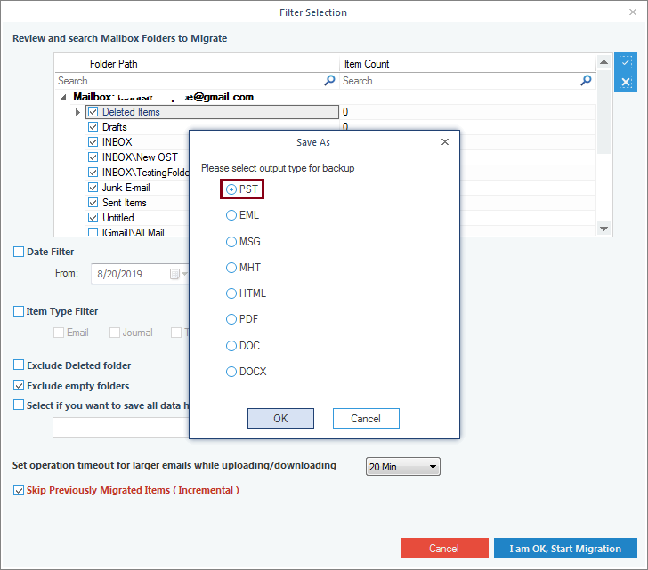
Task: Close the Save As dialog
Action: [445, 142]
